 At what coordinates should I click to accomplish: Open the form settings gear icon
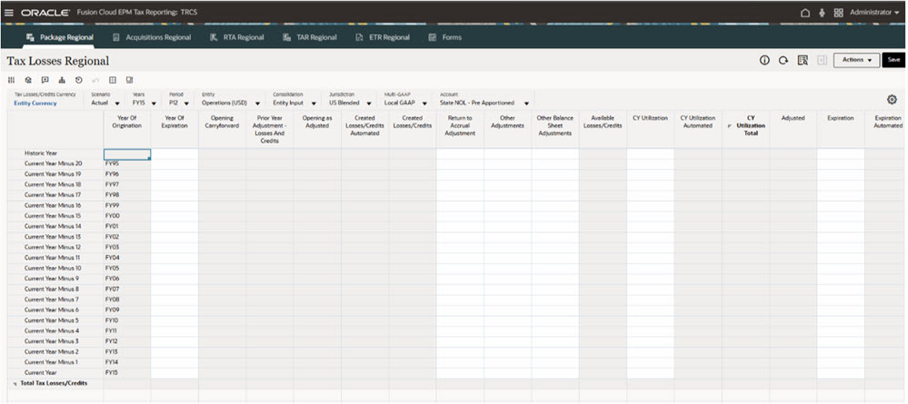(893, 100)
